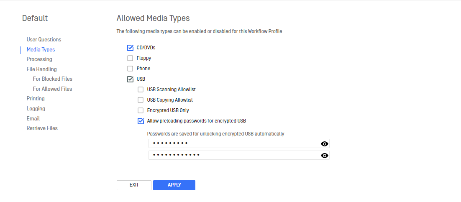
Task: Enable USB Scanning Allowlist
Action: (141, 89)
